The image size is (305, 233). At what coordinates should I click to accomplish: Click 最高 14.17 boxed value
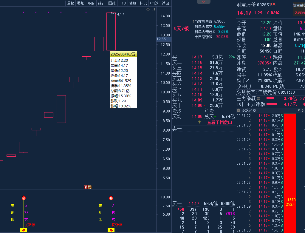(x=266, y=28)
